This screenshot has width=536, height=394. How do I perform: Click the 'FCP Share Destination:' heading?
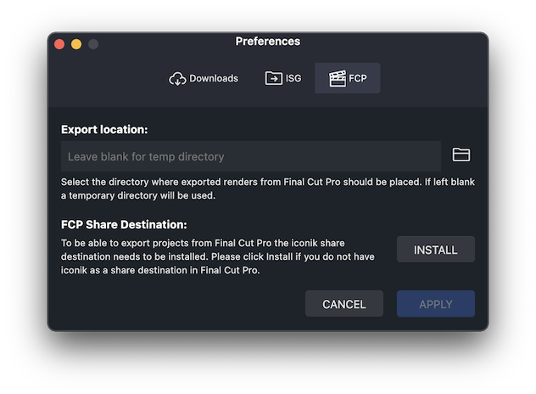pyautogui.click(x=124, y=225)
